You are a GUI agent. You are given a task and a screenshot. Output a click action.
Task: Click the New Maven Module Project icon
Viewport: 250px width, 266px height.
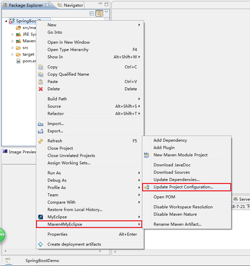(x=147, y=155)
